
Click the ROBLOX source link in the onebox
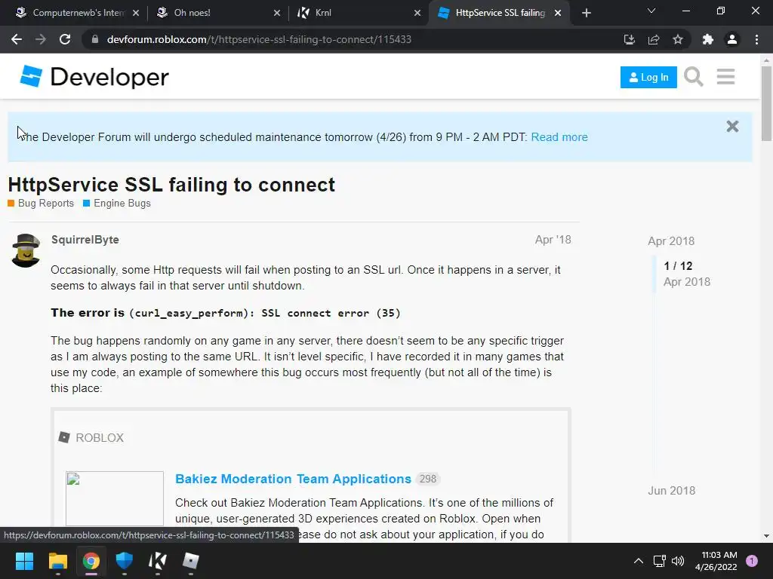coord(99,438)
